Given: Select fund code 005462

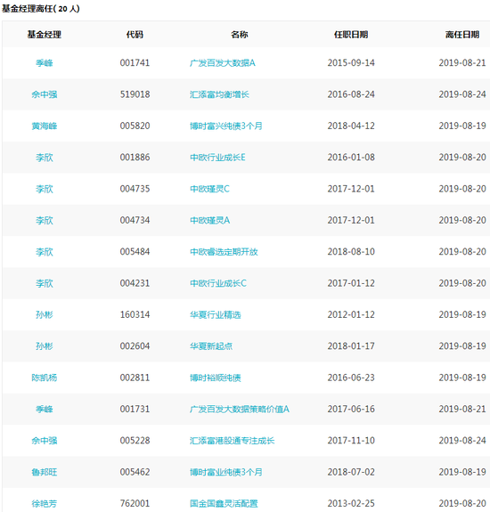Looking at the screenshot, I should click(x=135, y=472).
